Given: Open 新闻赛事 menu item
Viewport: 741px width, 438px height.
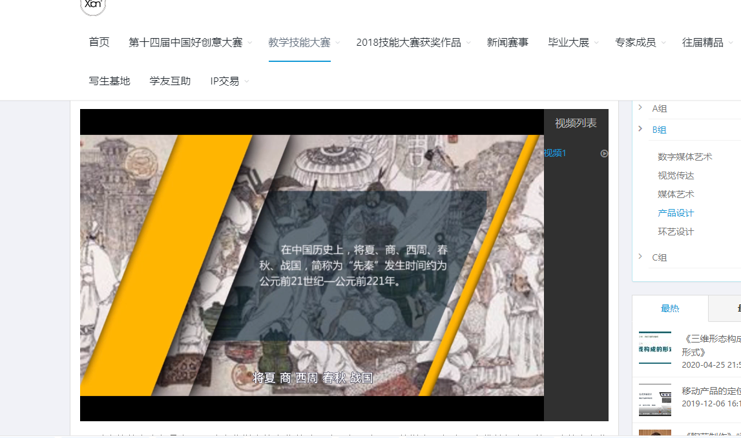Looking at the screenshot, I should (507, 43).
